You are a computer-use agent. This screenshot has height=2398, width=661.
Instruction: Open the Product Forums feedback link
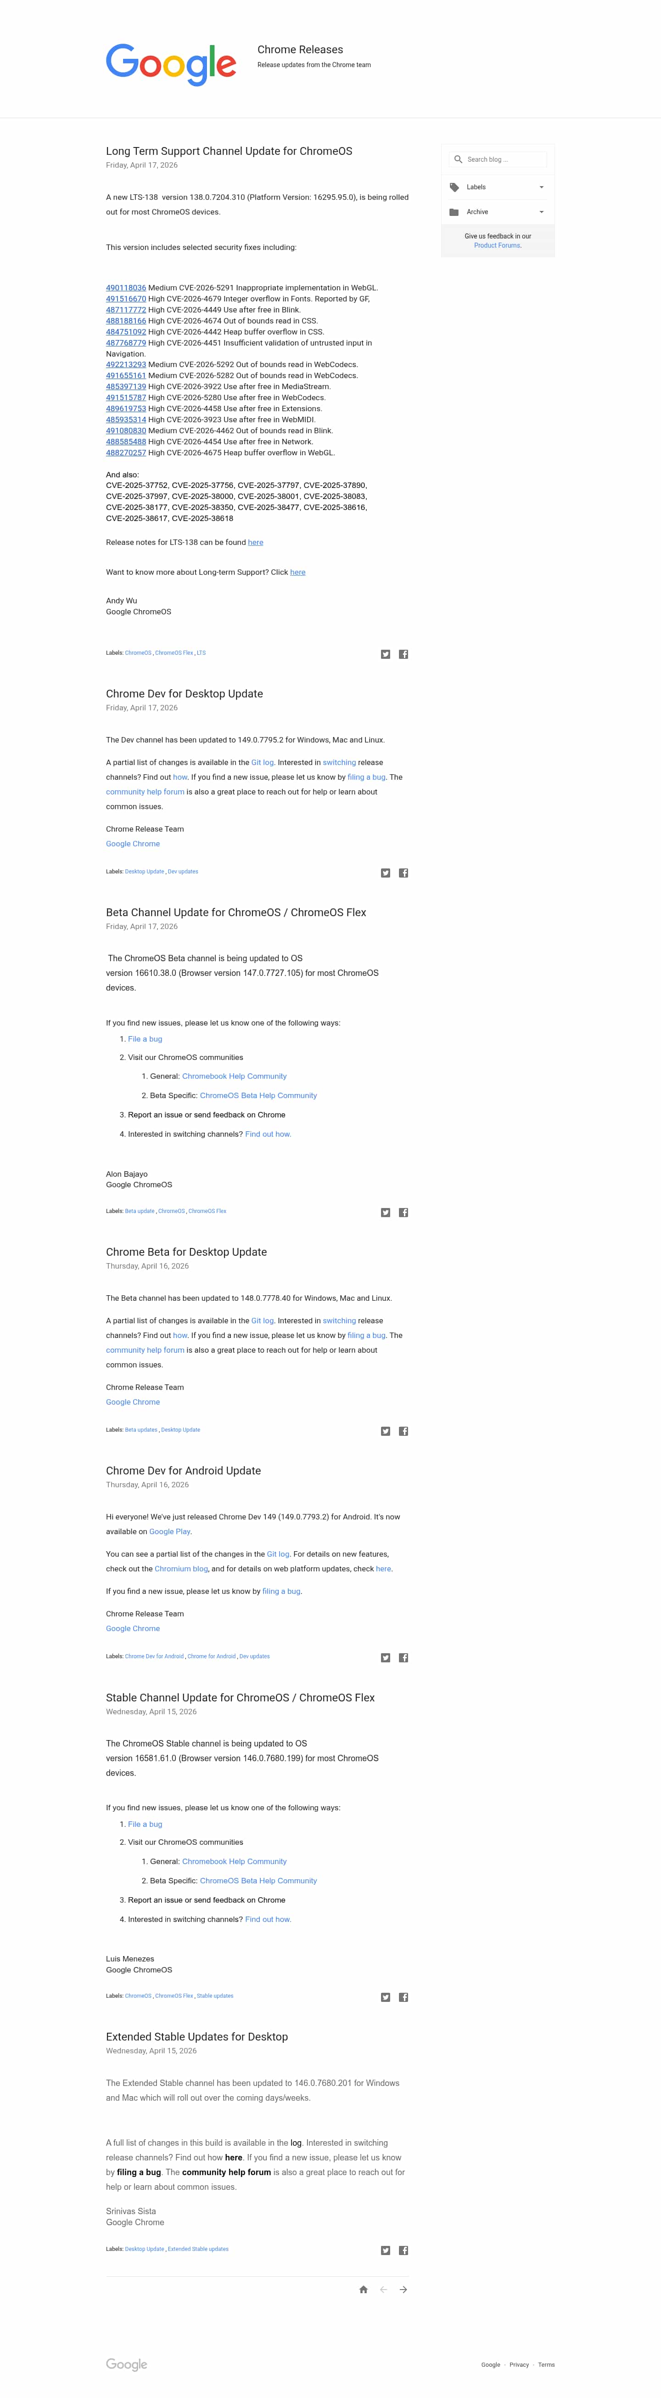point(498,246)
